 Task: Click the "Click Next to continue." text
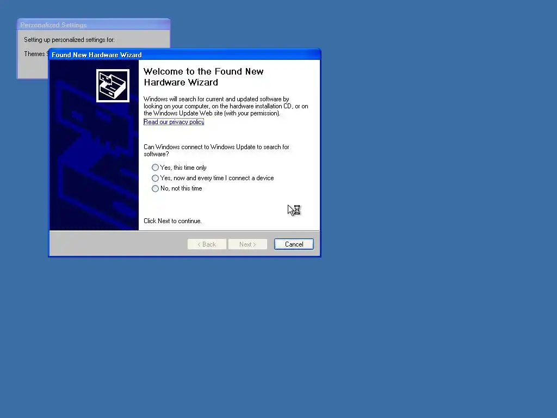point(172,221)
